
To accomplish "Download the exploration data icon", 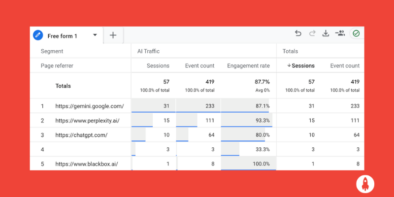I will click(326, 33).
